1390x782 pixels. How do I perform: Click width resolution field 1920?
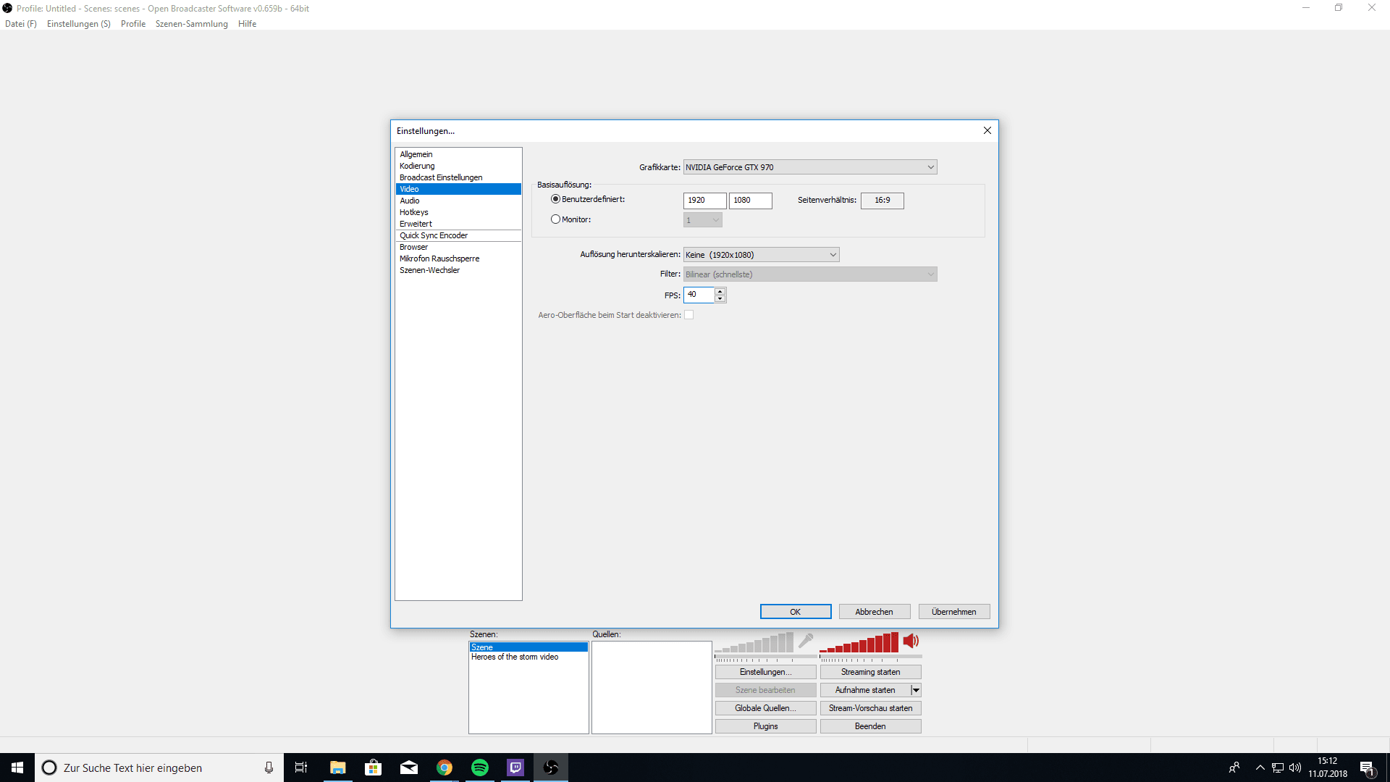705,201
